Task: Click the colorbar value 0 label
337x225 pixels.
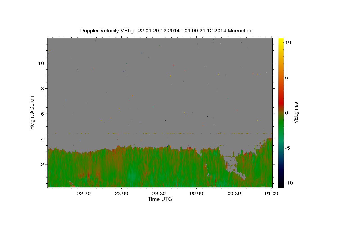Action: 286,112
